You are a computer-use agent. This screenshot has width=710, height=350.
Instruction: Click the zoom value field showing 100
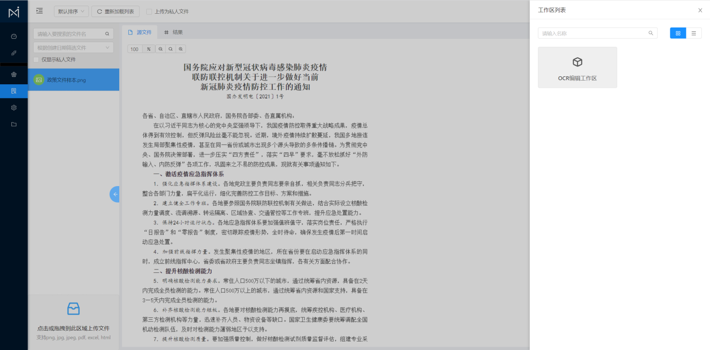click(135, 49)
